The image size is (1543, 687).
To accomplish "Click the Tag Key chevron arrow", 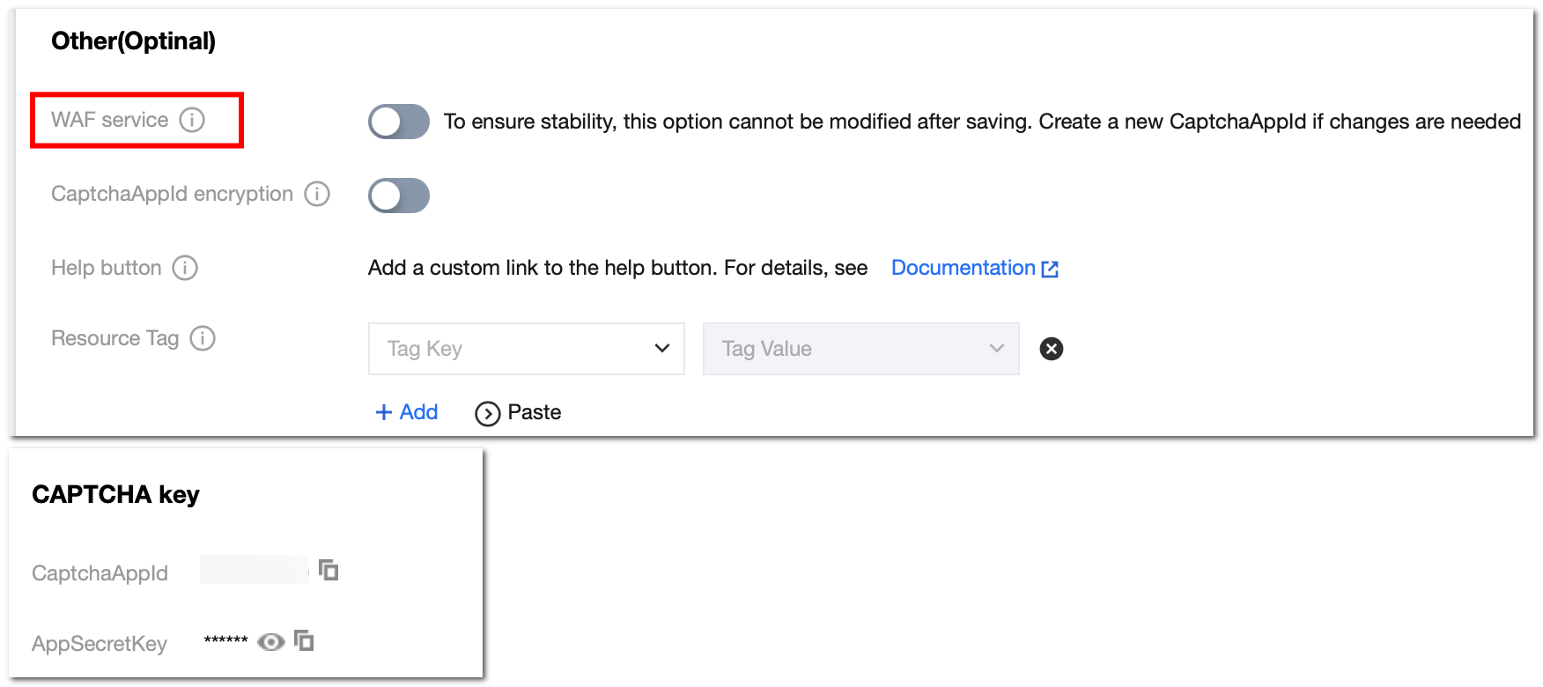I will [x=662, y=349].
